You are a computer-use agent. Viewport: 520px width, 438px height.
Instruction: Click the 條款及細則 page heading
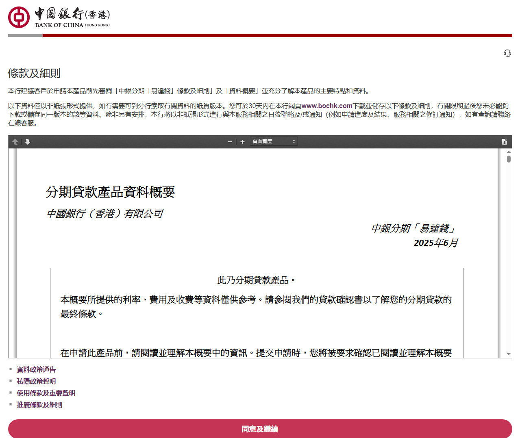click(x=34, y=73)
